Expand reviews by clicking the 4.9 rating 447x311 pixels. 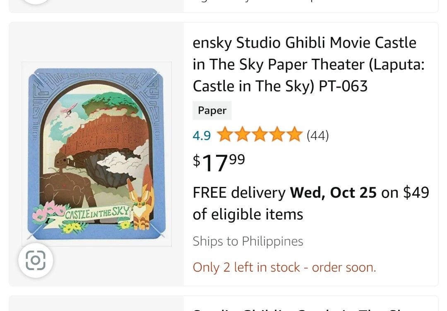(201, 135)
